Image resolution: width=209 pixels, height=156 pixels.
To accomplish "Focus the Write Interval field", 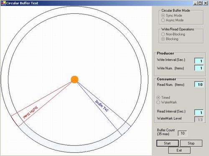I will click(x=199, y=61).
